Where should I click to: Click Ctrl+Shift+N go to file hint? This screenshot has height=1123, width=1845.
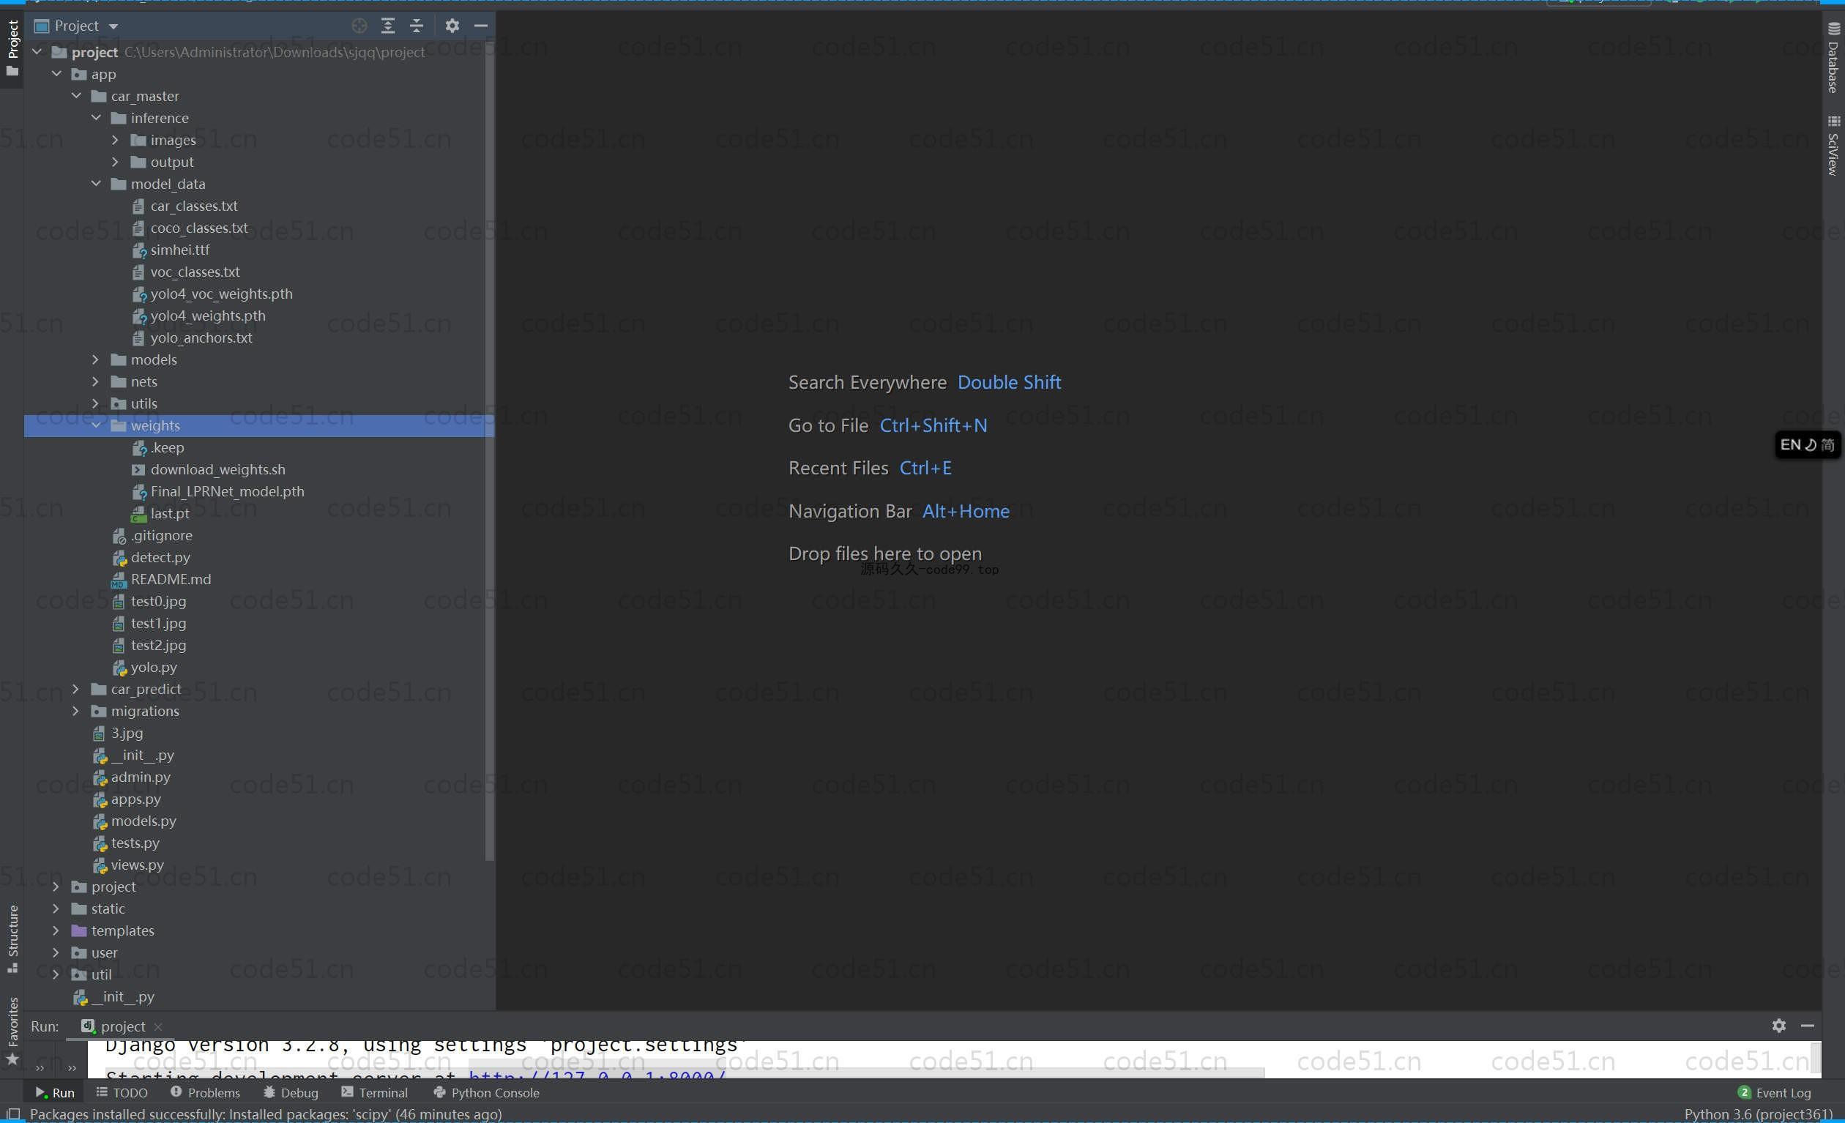click(x=933, y=426)
